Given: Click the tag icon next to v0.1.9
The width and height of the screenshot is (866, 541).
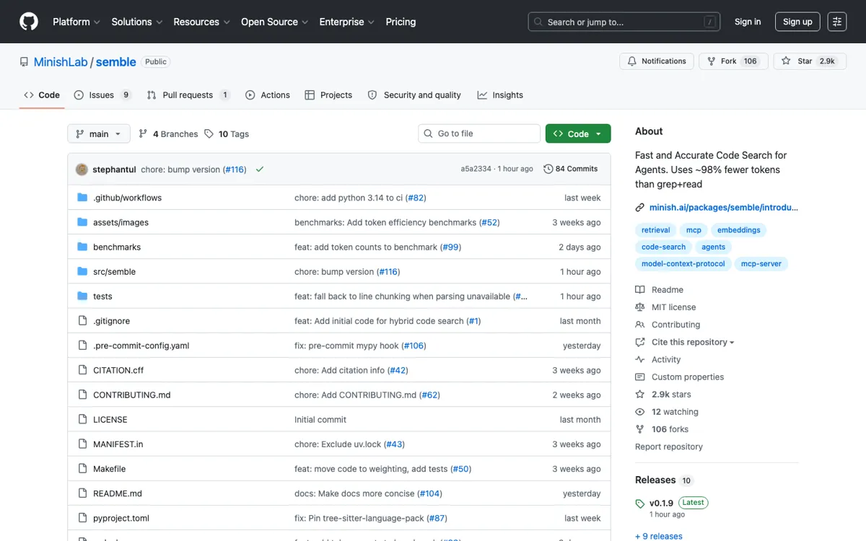Looking at the screenshot, I should coord(640,503).
